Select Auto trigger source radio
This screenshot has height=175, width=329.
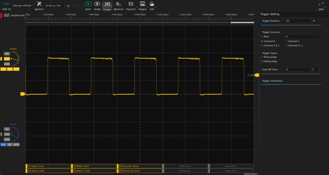click(x=262, y=36)
